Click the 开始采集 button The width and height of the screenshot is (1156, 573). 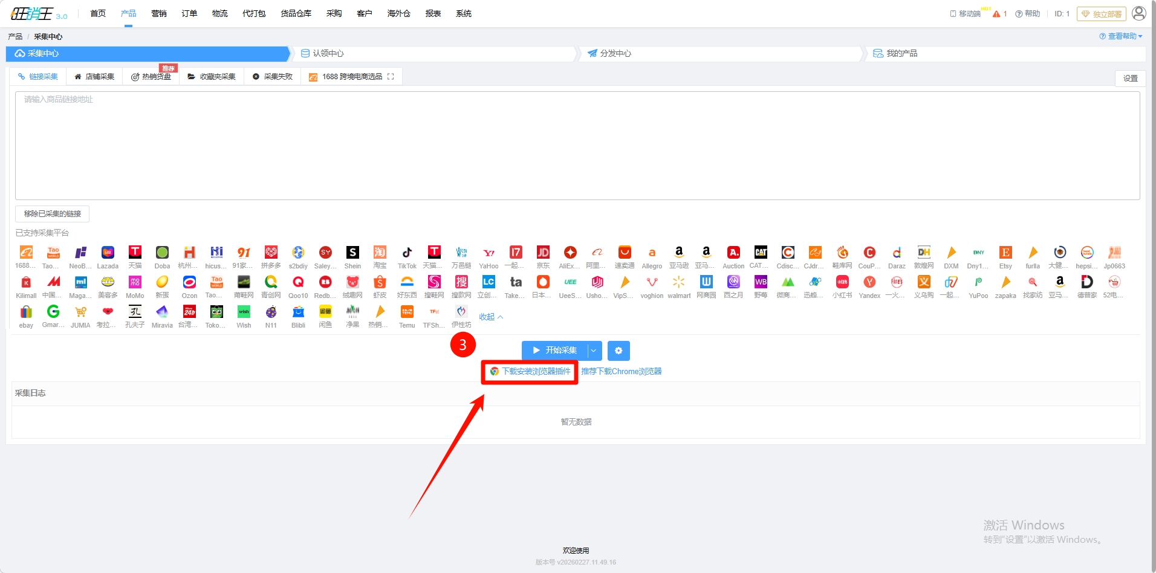tap(554, 351)
